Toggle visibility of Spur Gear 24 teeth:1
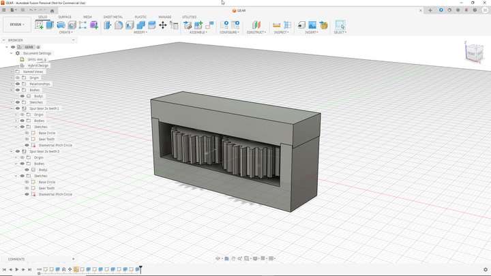 pyautogui.click(x=16, y=108)
